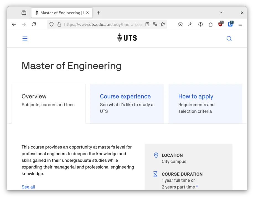This screenshot has height=198, width=254.
Task: Open the Firefox account icon
Action: (200, 24)
